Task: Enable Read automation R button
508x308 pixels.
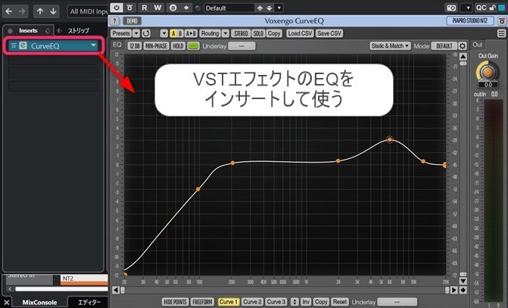Action: click(145, 8)
